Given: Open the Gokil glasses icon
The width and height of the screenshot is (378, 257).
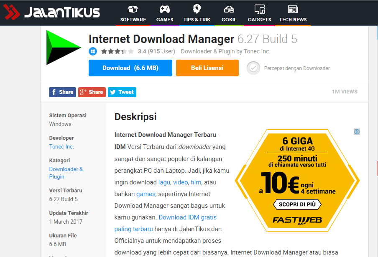Looking at the screenshot, I should pos(229,10).
